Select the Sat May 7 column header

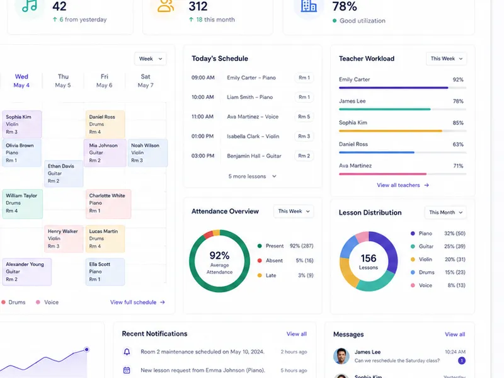point(146,81)
